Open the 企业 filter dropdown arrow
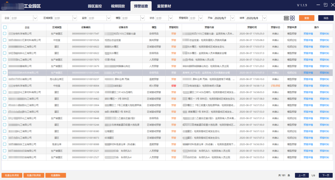 pyautogui.click(x=35, y=18)
